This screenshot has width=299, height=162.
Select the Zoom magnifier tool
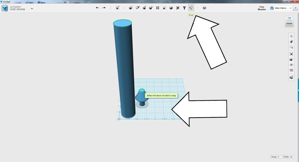[291, 47]
